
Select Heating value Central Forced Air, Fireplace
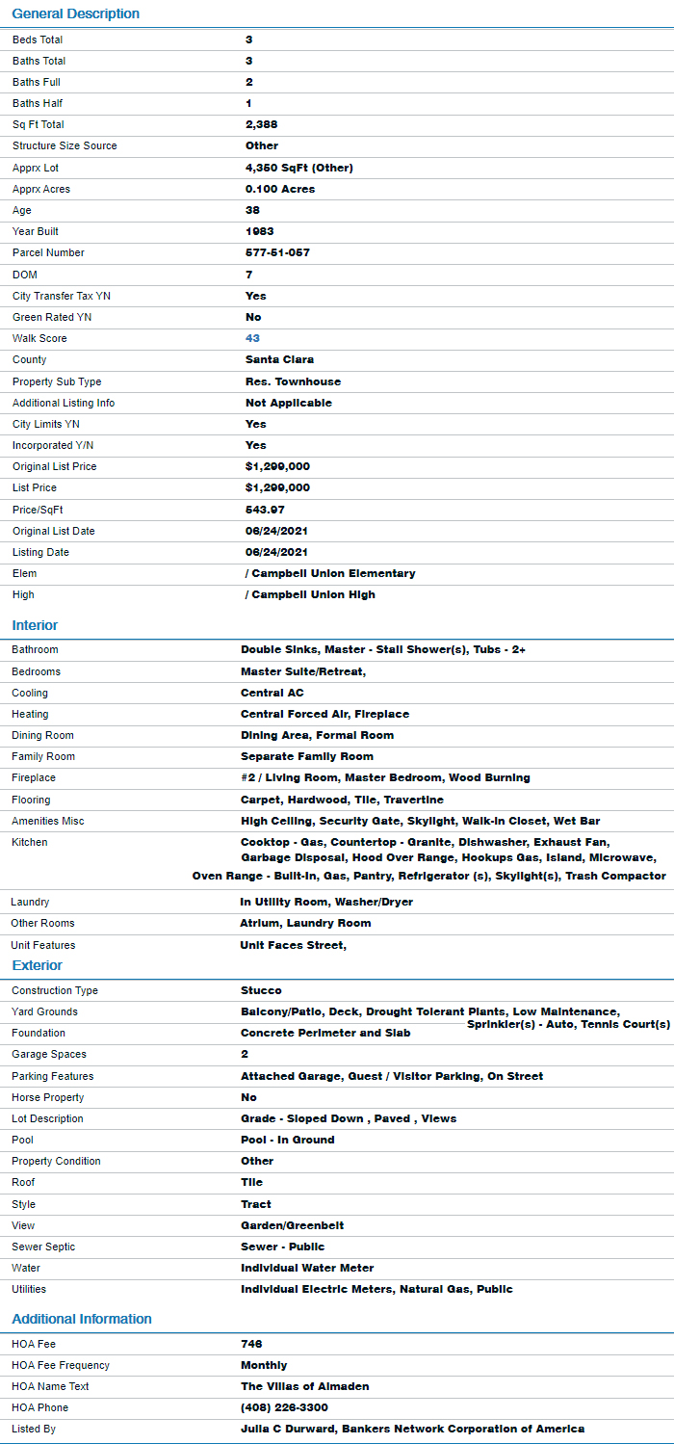tap(324, 714)
